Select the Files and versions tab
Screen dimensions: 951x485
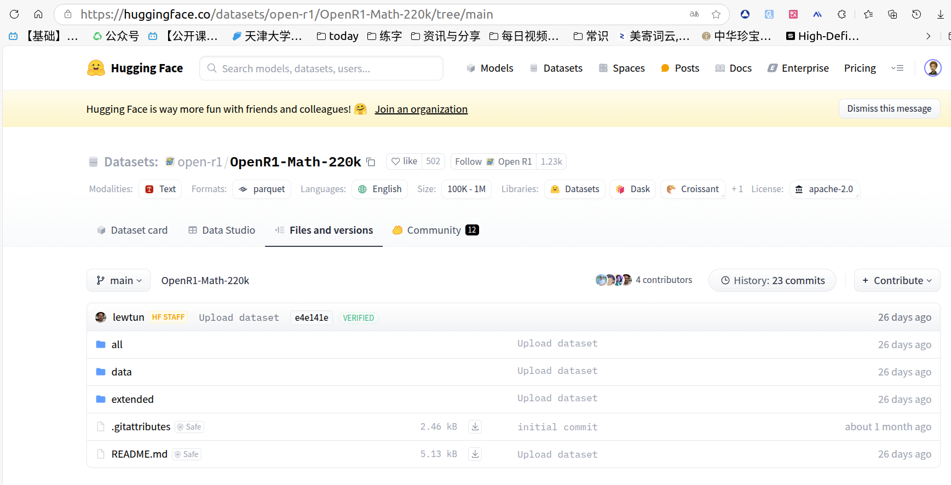[x=324, y=230]
